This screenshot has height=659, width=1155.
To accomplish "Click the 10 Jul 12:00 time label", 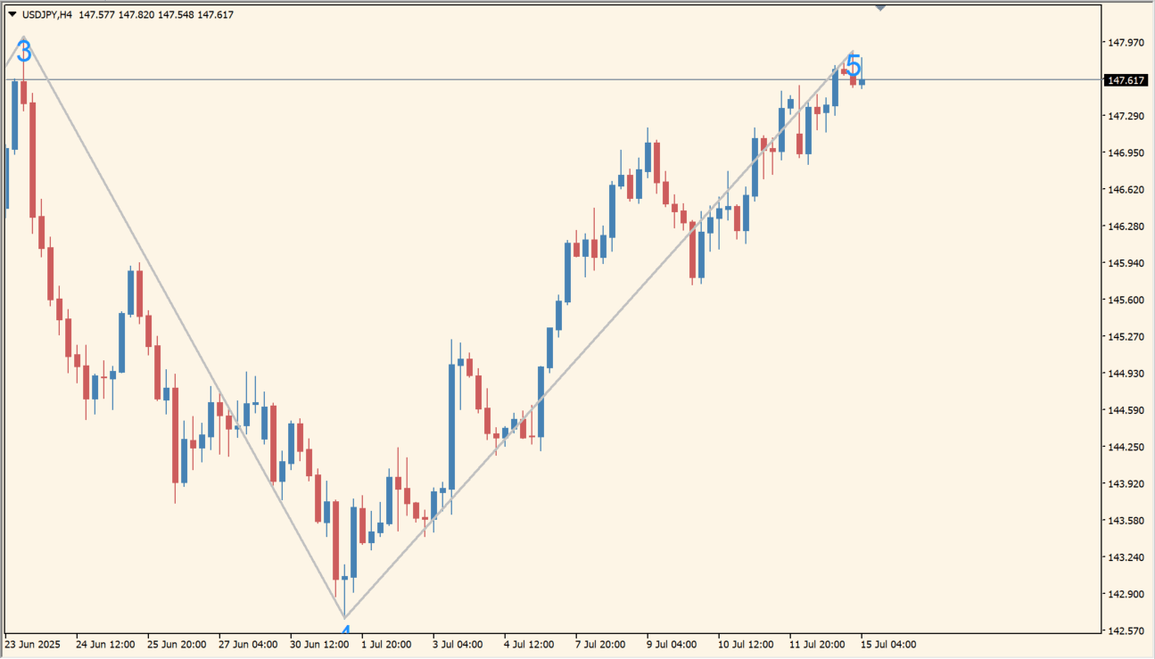I will (x=747, y=645).
